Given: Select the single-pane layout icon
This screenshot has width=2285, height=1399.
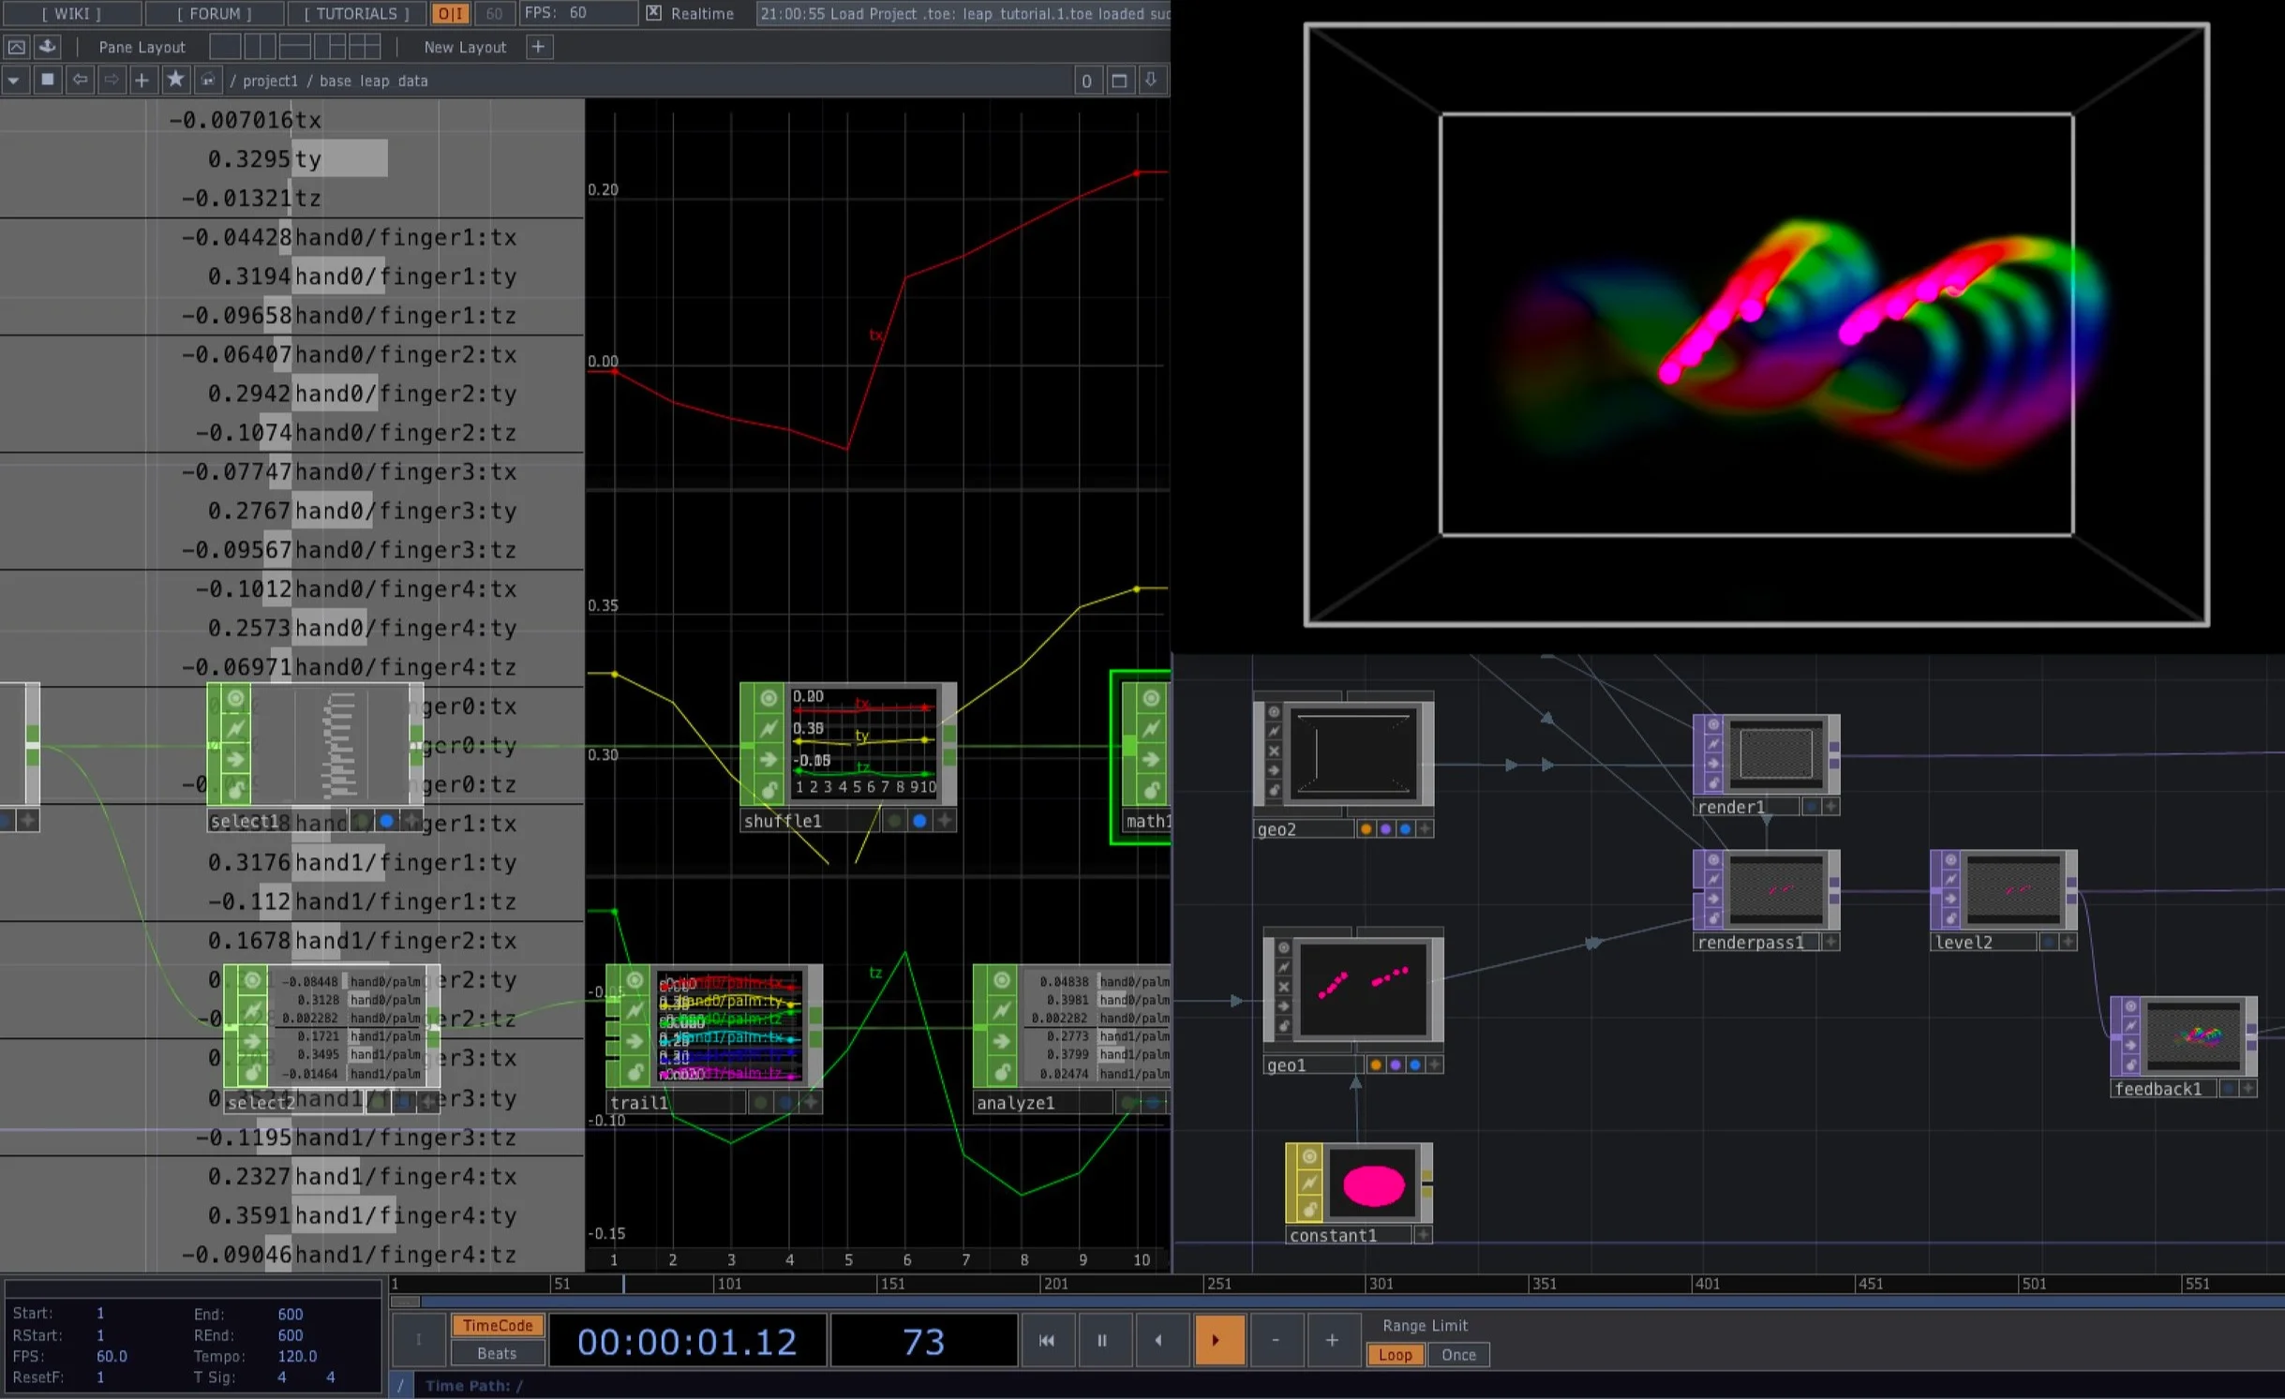Looking at the screenshot, I should point(227,47).
